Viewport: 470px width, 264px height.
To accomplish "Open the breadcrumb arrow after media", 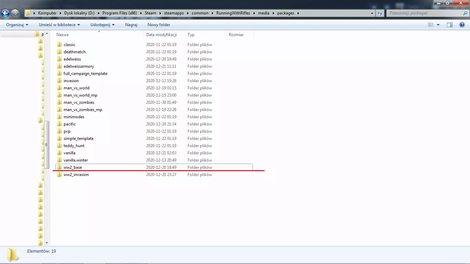I will [273, 13].
